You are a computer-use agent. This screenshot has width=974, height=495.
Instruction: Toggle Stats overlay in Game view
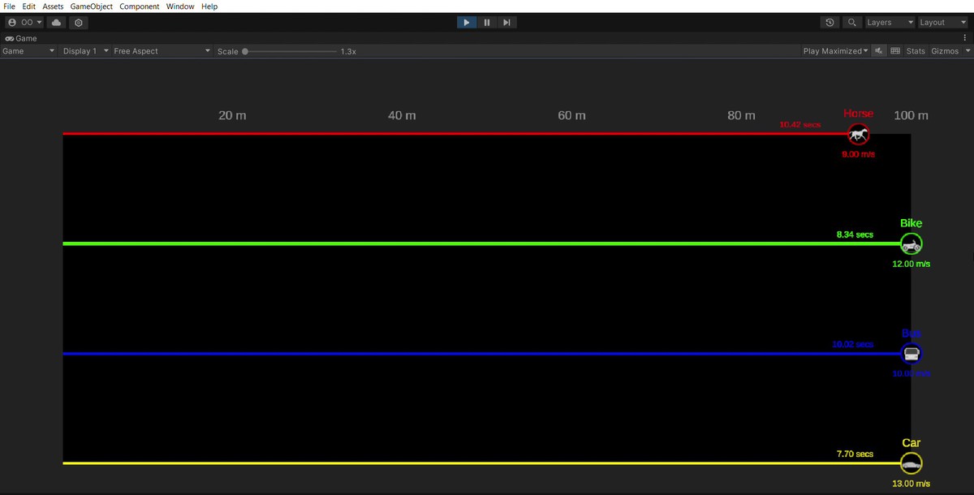click(916, 50)
